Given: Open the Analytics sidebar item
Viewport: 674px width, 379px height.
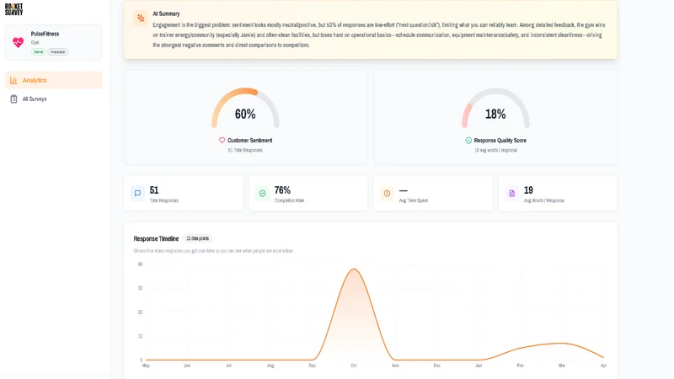Looking at the screenshot, I should click(x=53, y=80).
